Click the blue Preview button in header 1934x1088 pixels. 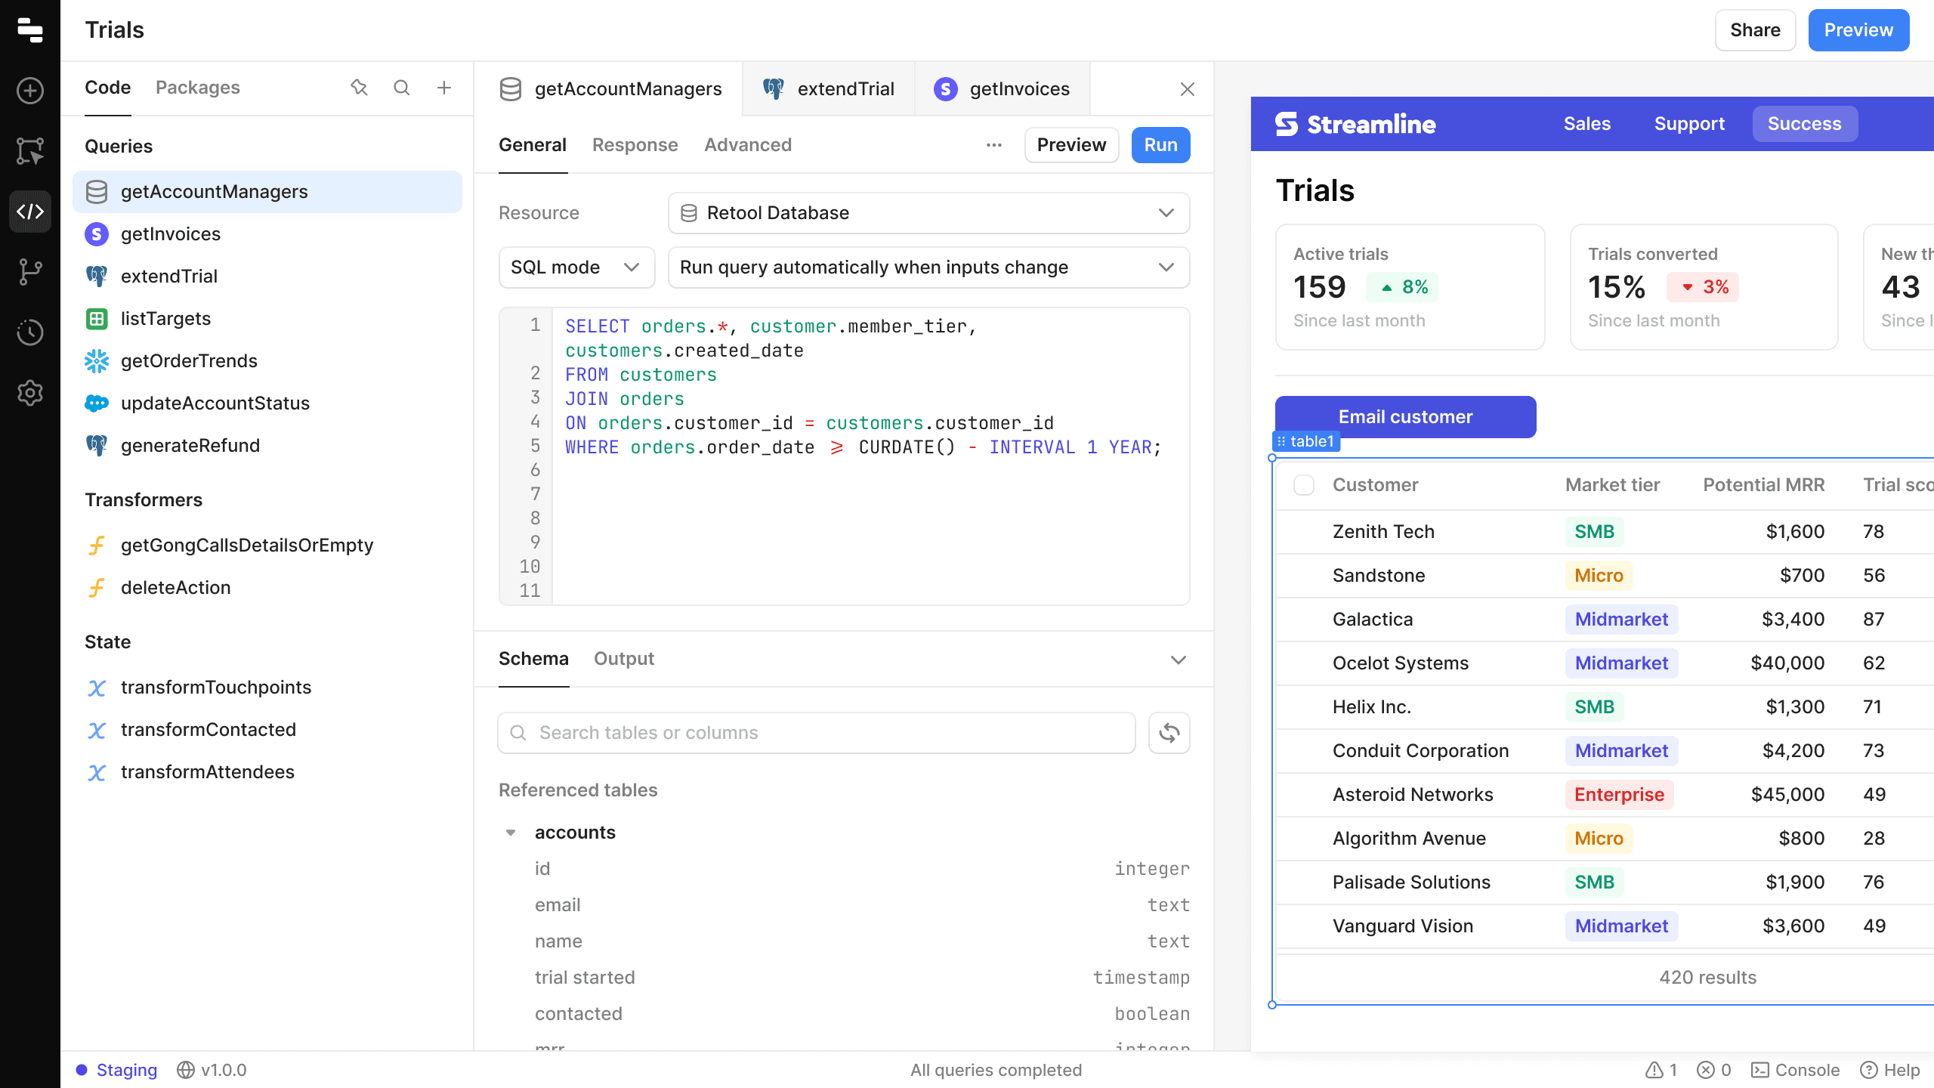(1858, 30)
